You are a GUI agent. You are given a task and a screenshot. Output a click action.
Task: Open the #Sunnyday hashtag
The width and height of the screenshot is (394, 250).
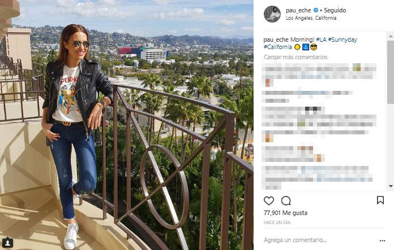(x=342, y=40)
